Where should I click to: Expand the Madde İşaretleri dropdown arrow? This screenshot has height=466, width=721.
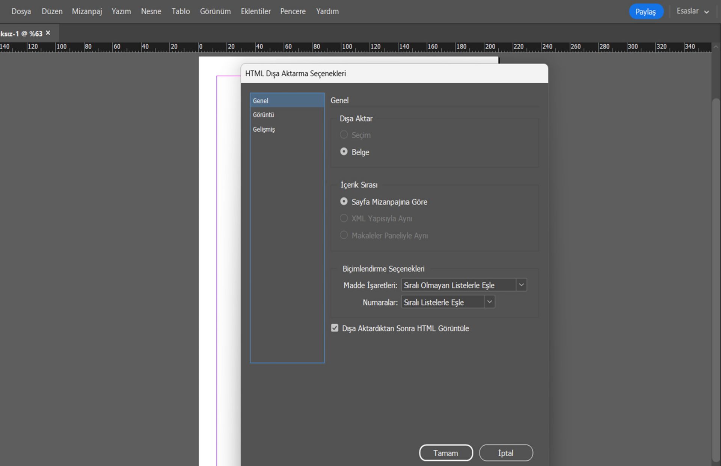(x=521, y=285)
